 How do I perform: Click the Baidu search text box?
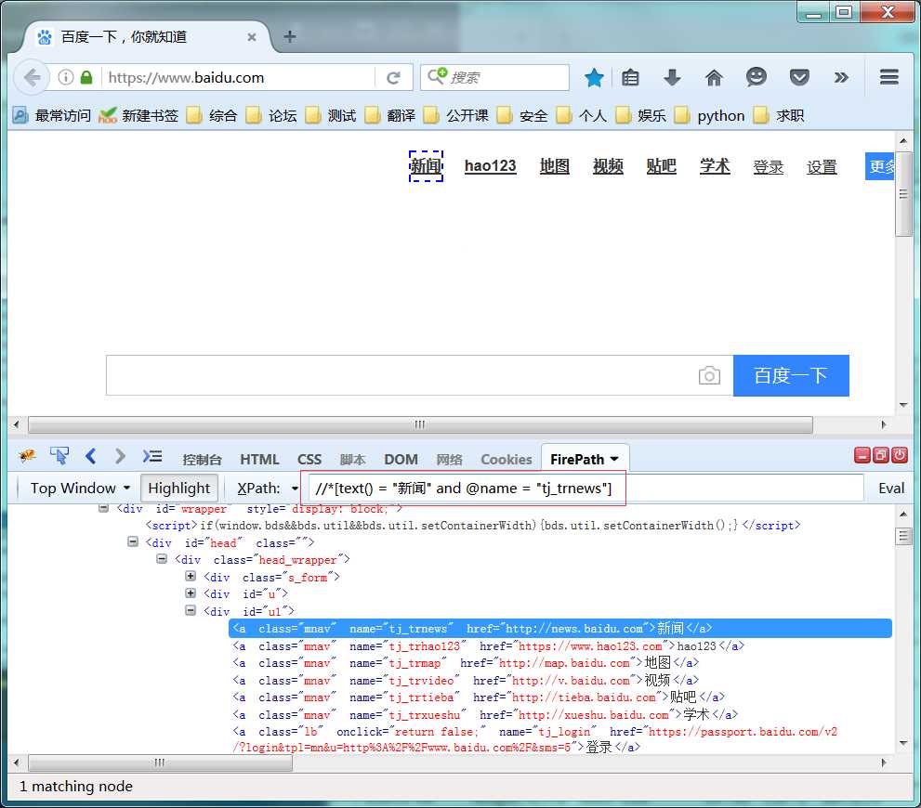419,375
